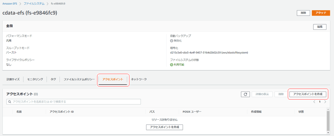Click the search magnifier icon
Screen dimensions: 334x136
[10, 102]
